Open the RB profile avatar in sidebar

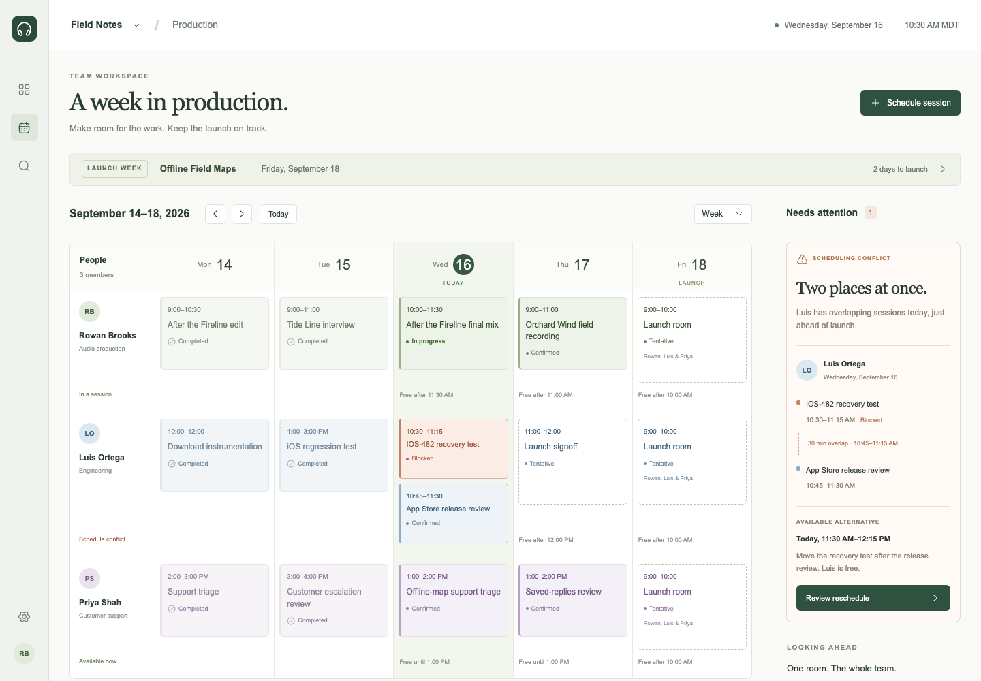(x=25, y=654)
